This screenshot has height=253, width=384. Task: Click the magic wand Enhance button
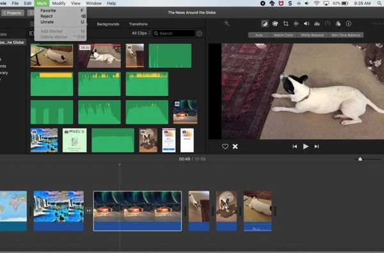pos(227,24)
